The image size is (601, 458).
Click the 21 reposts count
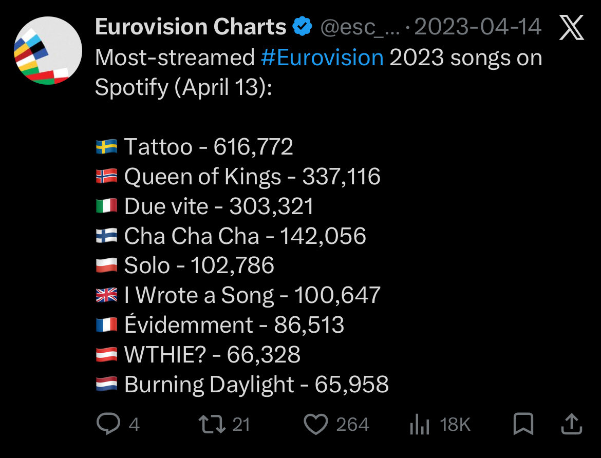241,425
